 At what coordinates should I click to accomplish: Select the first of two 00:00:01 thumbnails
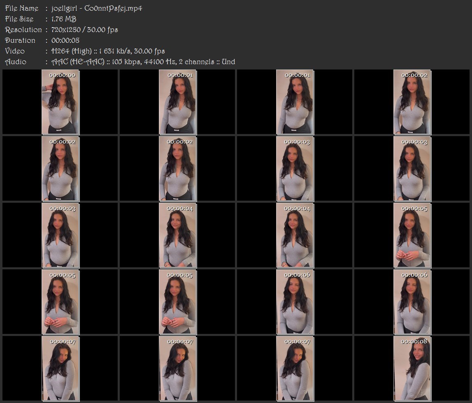178,102
